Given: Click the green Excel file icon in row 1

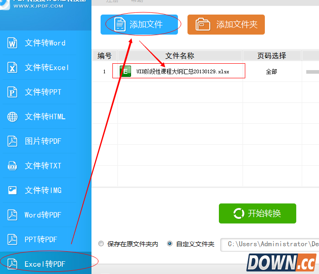Looking at the screenshot, I should [x=125, y=71].
